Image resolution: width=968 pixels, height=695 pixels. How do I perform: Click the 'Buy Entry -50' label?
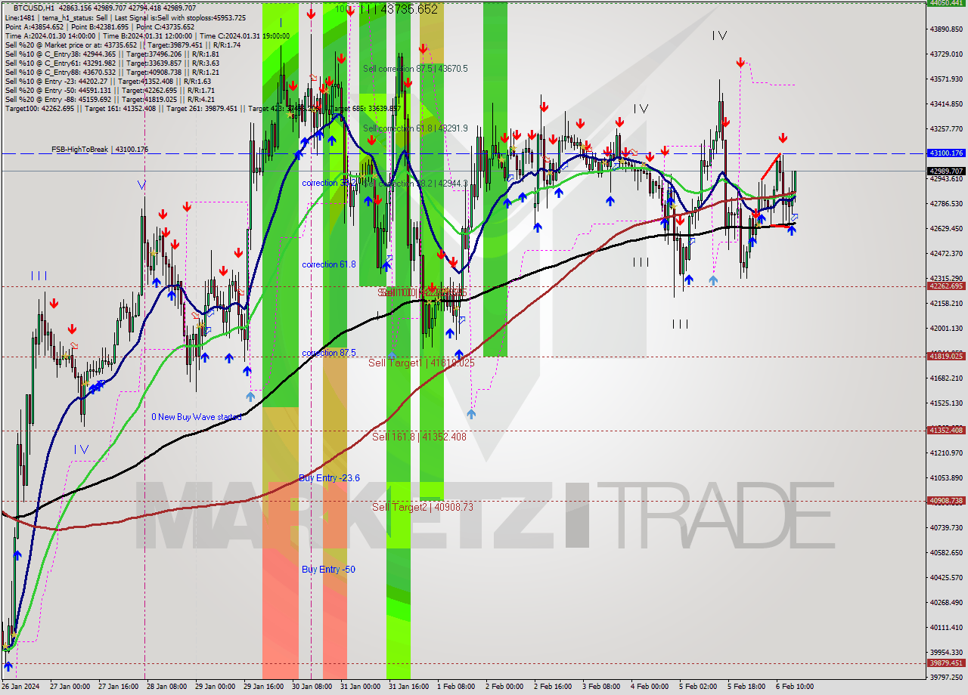coord(328,570)
